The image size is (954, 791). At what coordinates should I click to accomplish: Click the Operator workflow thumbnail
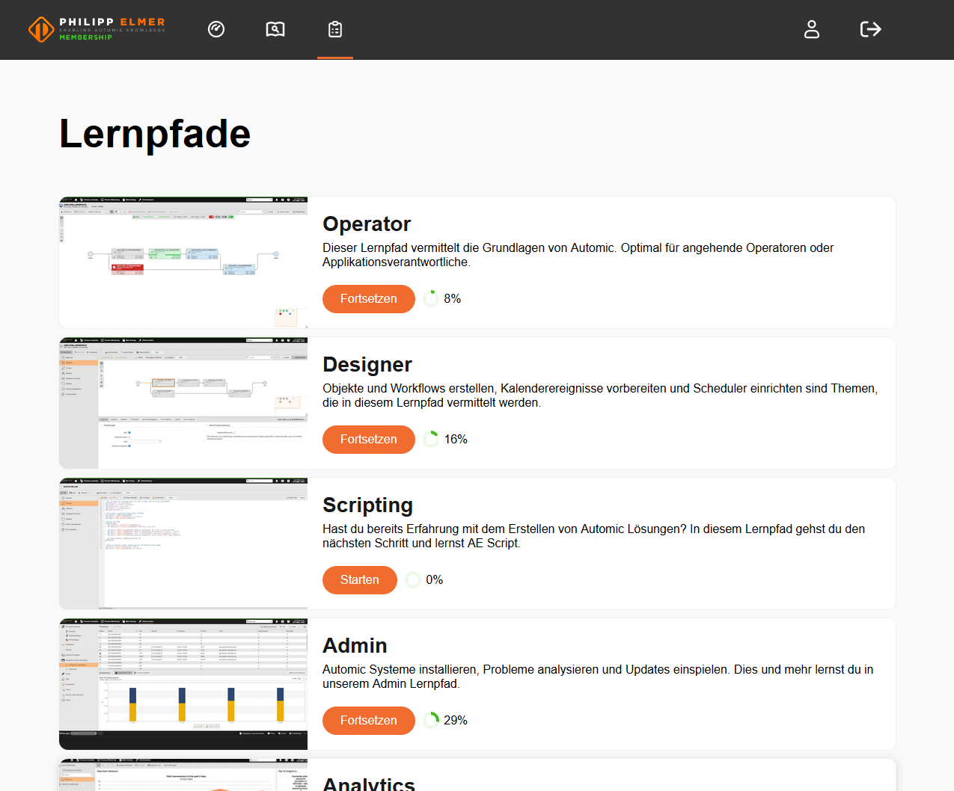point(183,262)
